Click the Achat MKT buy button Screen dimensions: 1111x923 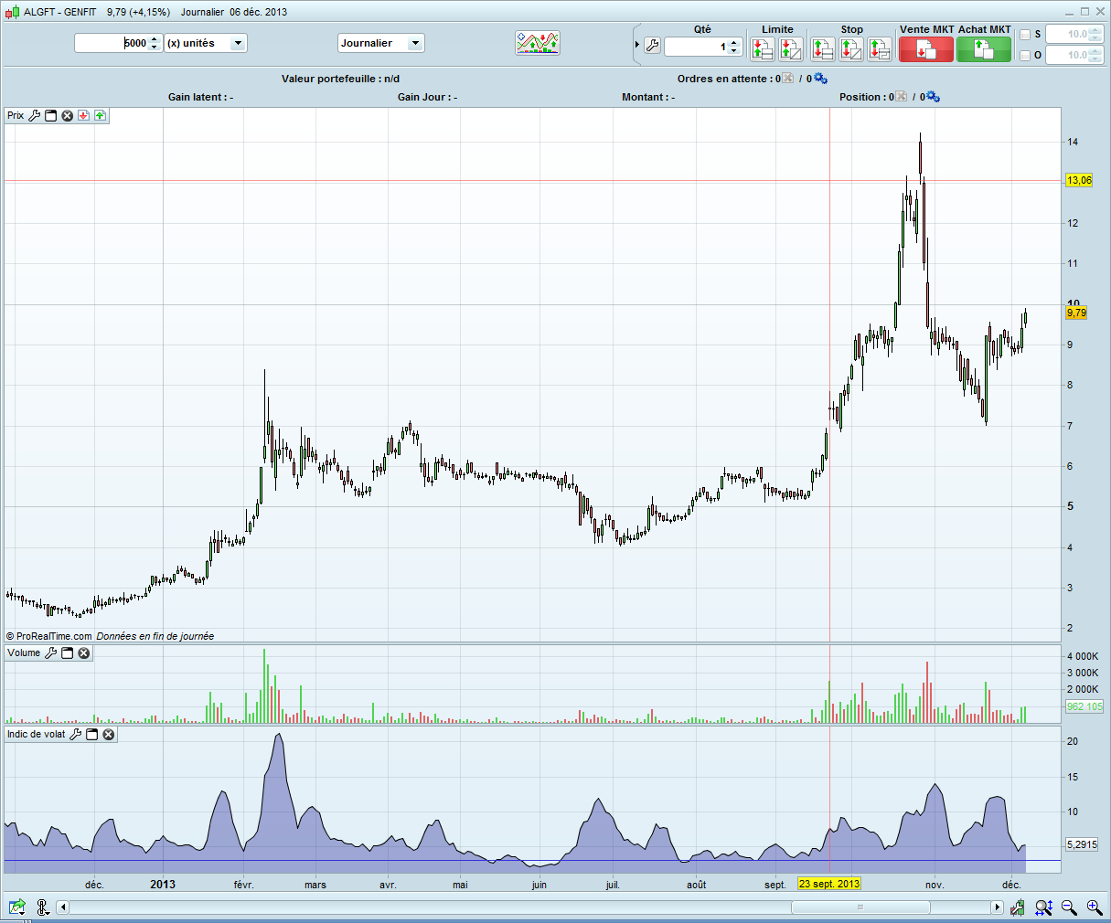(984, 49)
